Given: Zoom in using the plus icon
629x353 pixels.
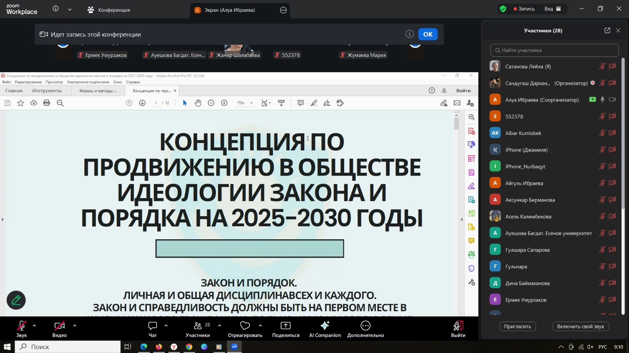Looking at the screenshot, I should pyautogui.click(x=224, y=103).
